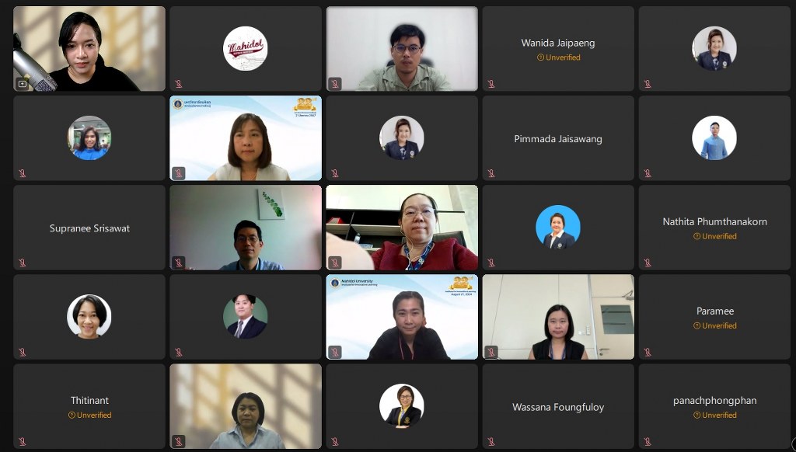
Task: Click muted mic icon on Pimmada Jaisawang's tile
Action: click(x=491, y=173)
